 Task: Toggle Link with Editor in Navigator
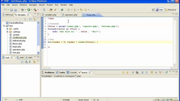(34, 19)
